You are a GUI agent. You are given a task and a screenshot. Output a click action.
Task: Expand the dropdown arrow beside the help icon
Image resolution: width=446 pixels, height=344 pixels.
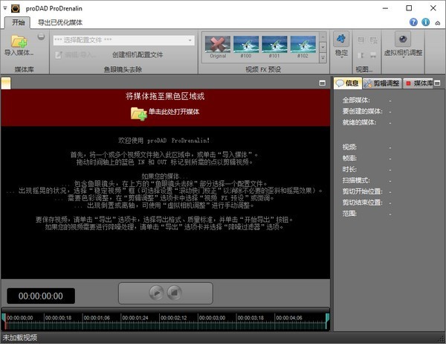(x=436, y=22)
